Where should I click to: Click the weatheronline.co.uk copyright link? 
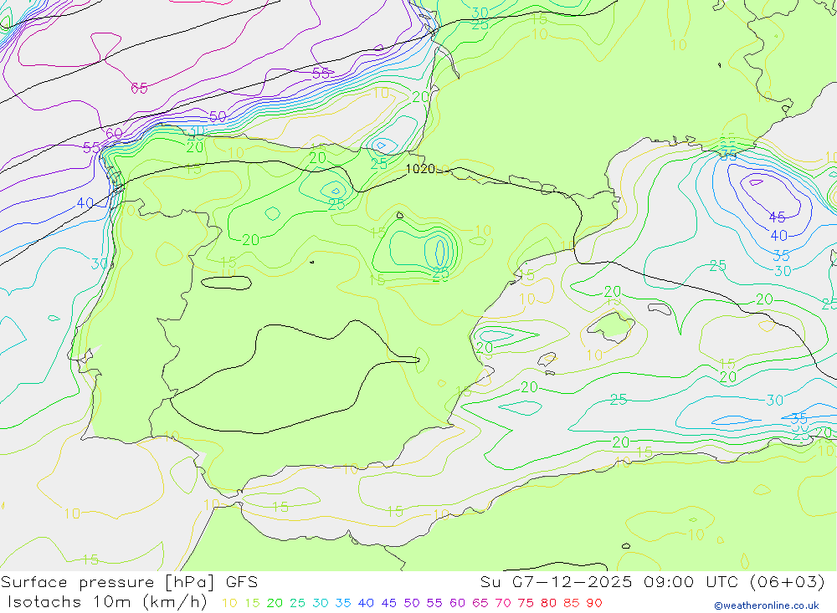(767, 605)
